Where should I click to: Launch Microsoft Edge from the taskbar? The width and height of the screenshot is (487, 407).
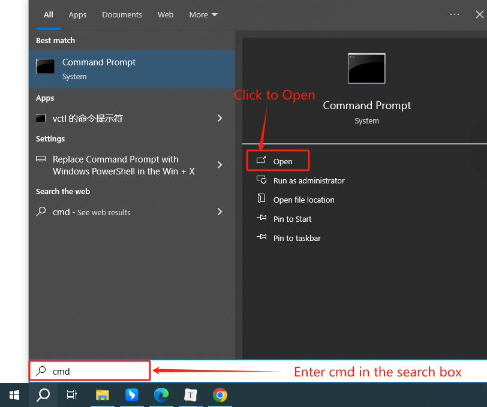tap(161, 395)
